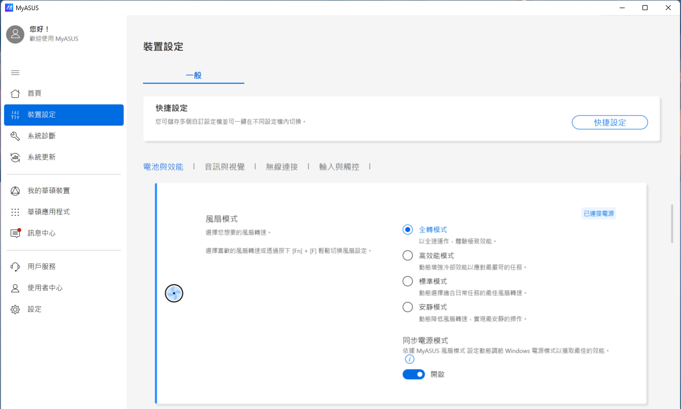
Task: Click the user avatar profile icon
Action: click(x=15, y=34)
